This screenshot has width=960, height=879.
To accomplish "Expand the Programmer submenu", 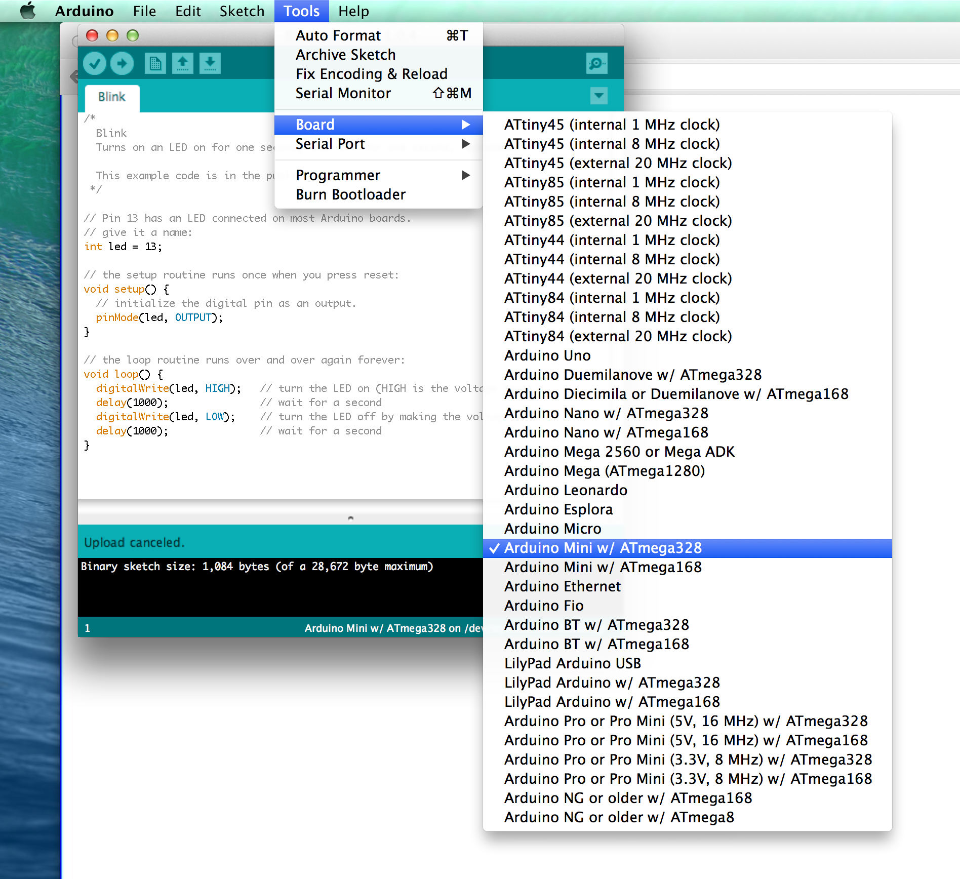I will pyautogui.click(x=338, y=175).
